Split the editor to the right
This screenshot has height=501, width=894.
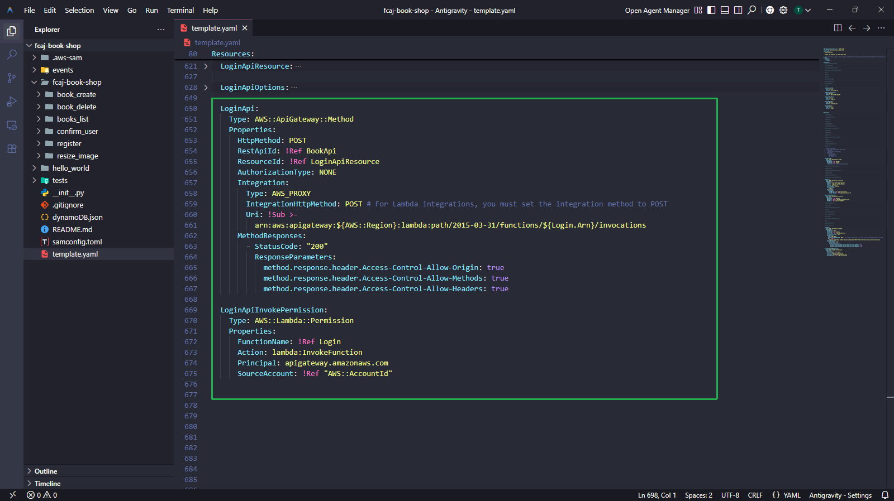(838, 28)
